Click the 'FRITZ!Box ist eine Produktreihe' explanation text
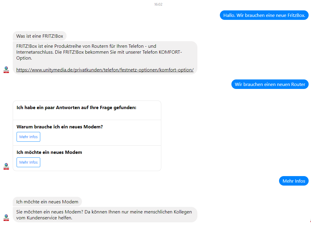This screenshot has height=225, width=311. pyautogui.click(x=99, y=52)
